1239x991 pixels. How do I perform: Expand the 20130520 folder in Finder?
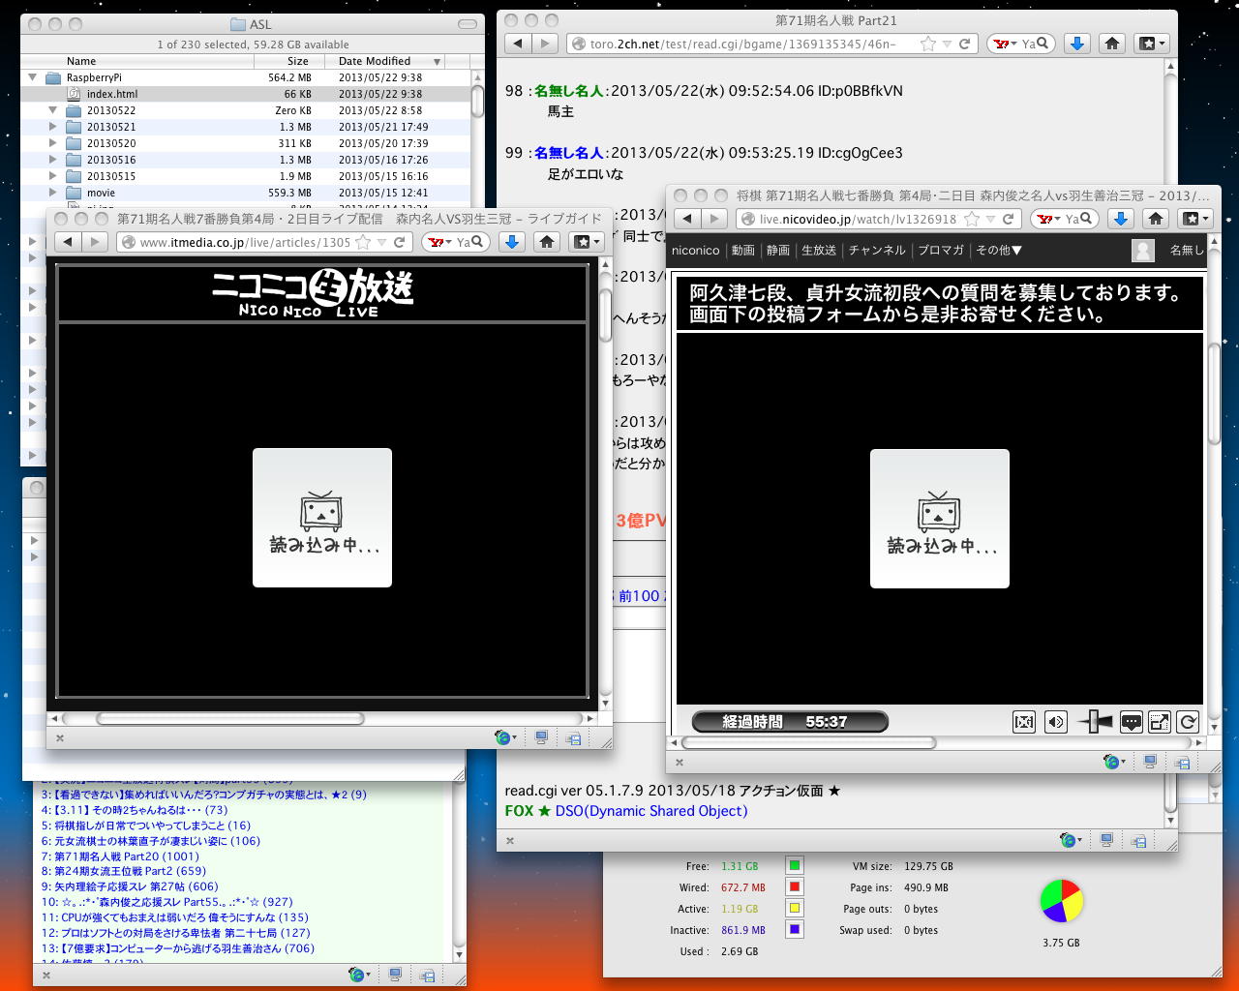tap(53, 143)
